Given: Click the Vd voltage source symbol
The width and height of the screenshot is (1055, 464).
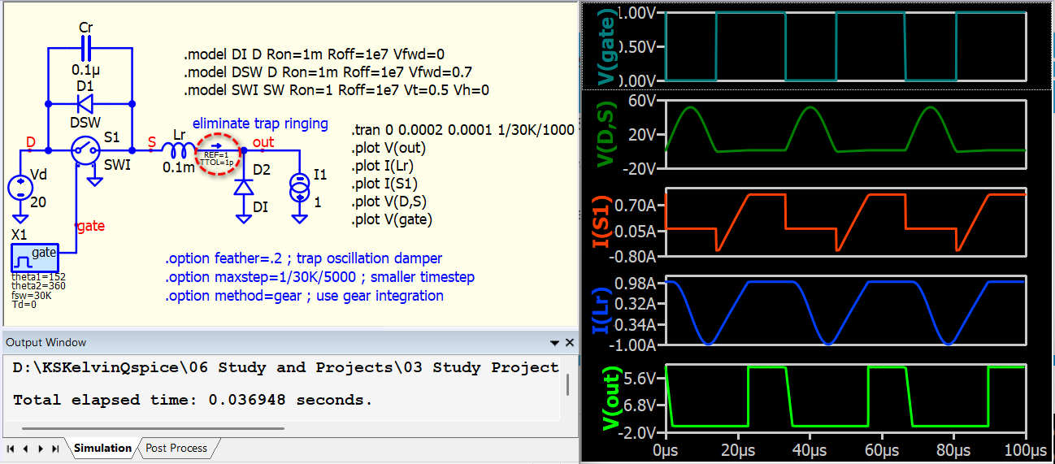Looking at the screenshot, I should tap(18, 189).
